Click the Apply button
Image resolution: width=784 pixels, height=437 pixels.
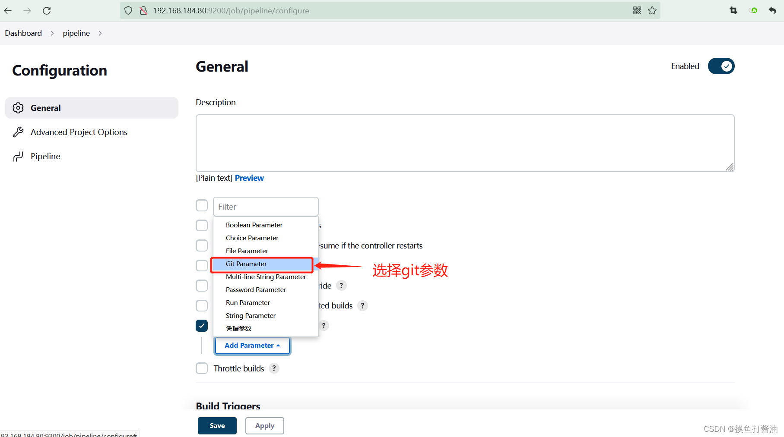tap(265, 426)
